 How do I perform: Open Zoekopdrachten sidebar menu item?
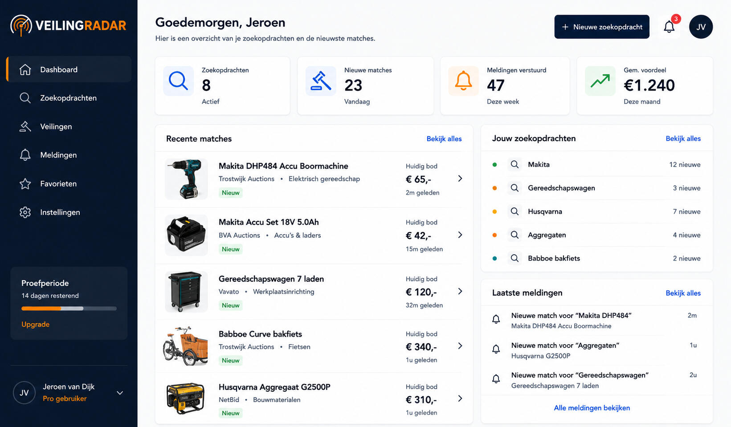coord(69,98)
